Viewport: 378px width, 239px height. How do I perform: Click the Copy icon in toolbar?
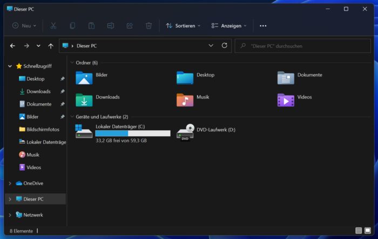72,26
